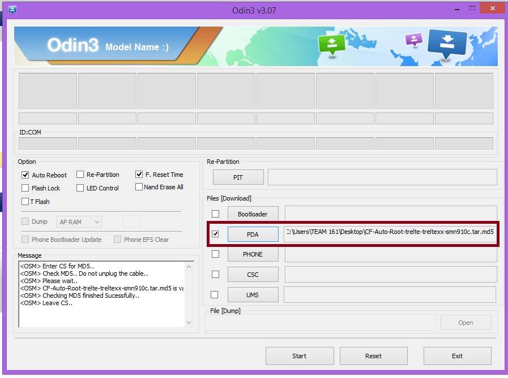Click the first ID:COM port box

[x=48, y=144]
